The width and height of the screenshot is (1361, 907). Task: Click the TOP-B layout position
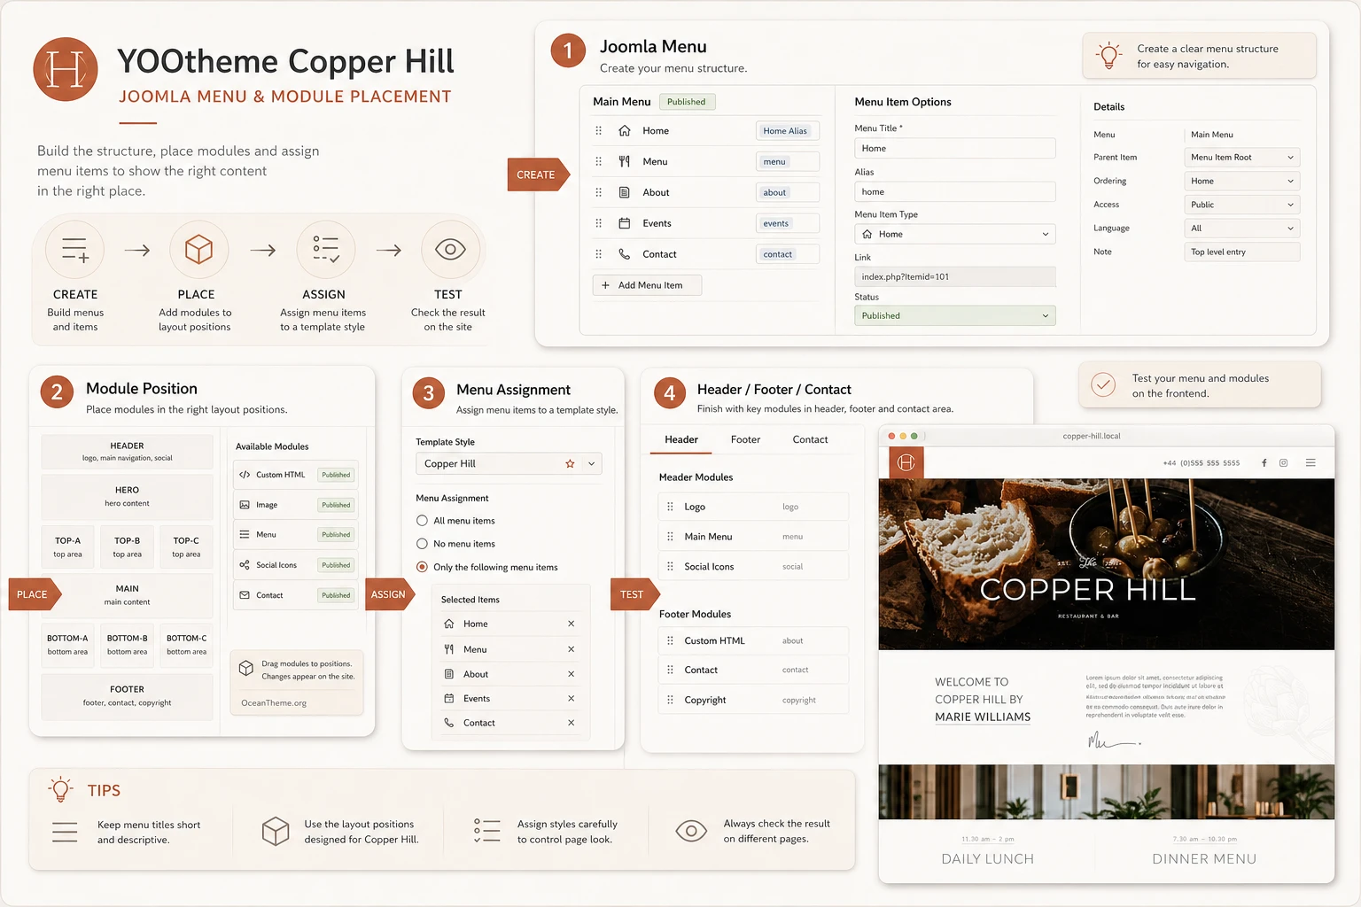click(127, 547)
